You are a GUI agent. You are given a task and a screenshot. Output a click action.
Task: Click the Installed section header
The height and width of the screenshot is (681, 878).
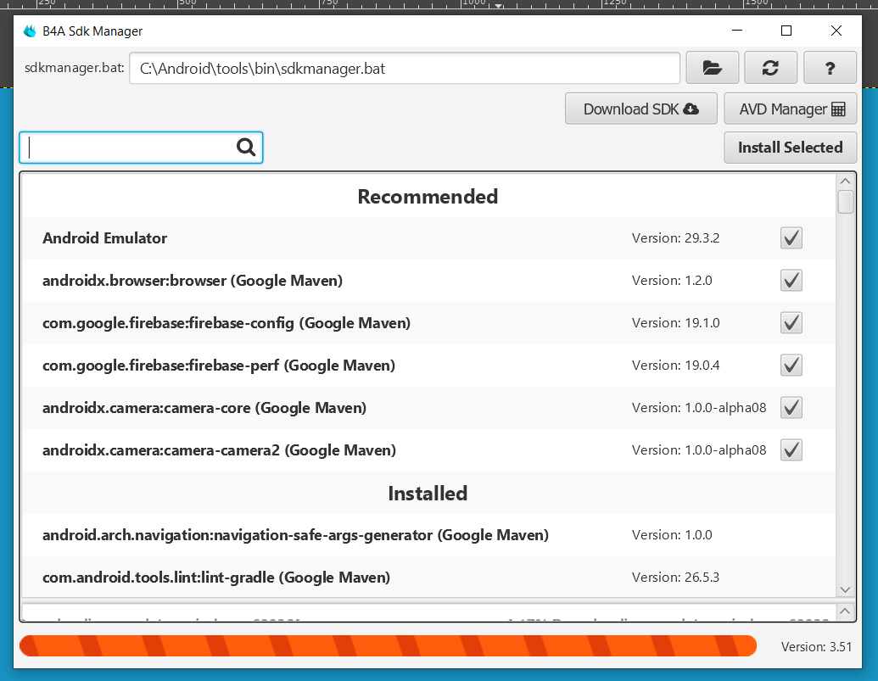pos(428,493)
